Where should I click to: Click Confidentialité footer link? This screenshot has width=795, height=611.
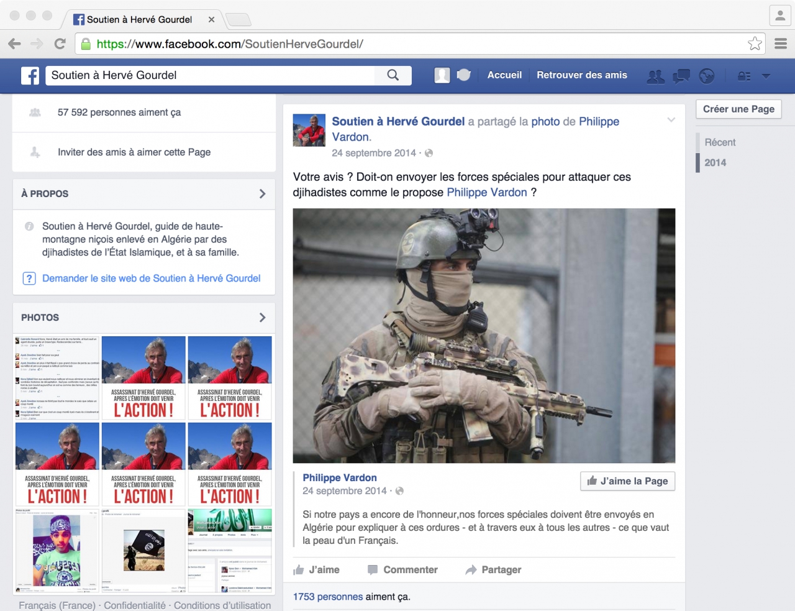tap(135, 605)
